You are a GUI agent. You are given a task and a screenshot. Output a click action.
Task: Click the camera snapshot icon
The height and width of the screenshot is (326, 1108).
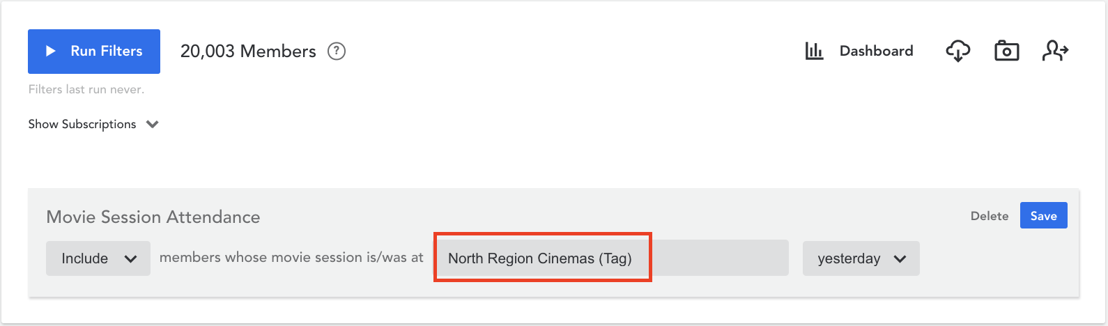coord(1006,51)
